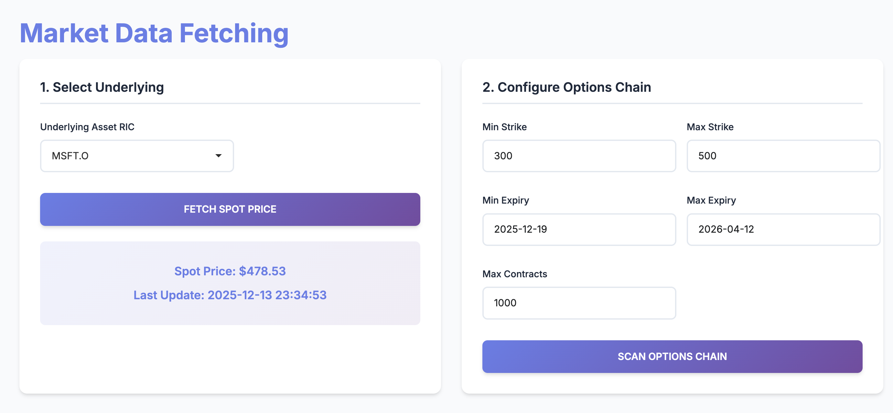This screenshot has height=413, width=893.
Task: Click the Scan Options Chain button
Action: (672, 356)
